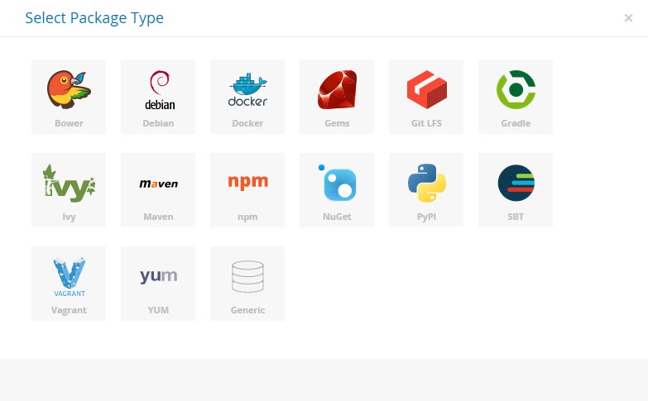
Task: Select the SBT package type
Action: [x=516, y=190]
